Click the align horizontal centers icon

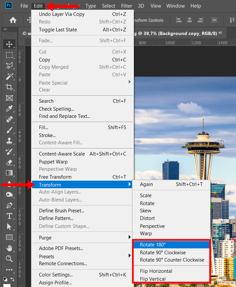tap(189, 20)
